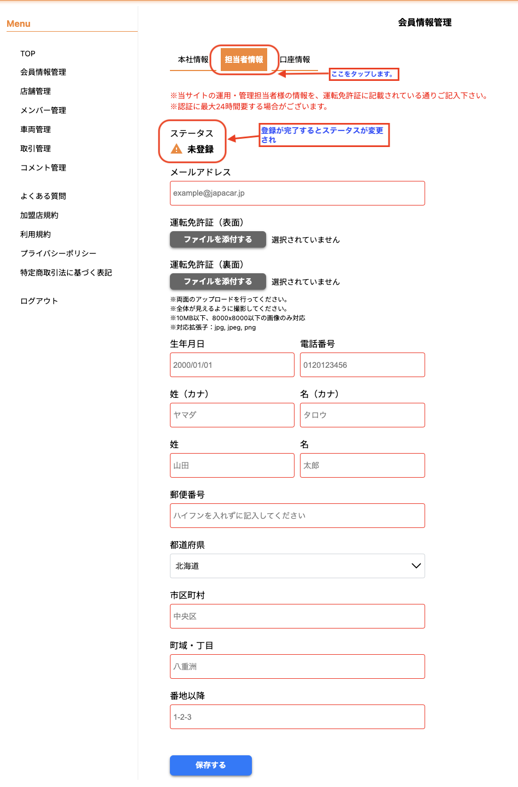Click ログアウト in the sidebar
Viewport: 518px width, 787px height.
(39, 301)
